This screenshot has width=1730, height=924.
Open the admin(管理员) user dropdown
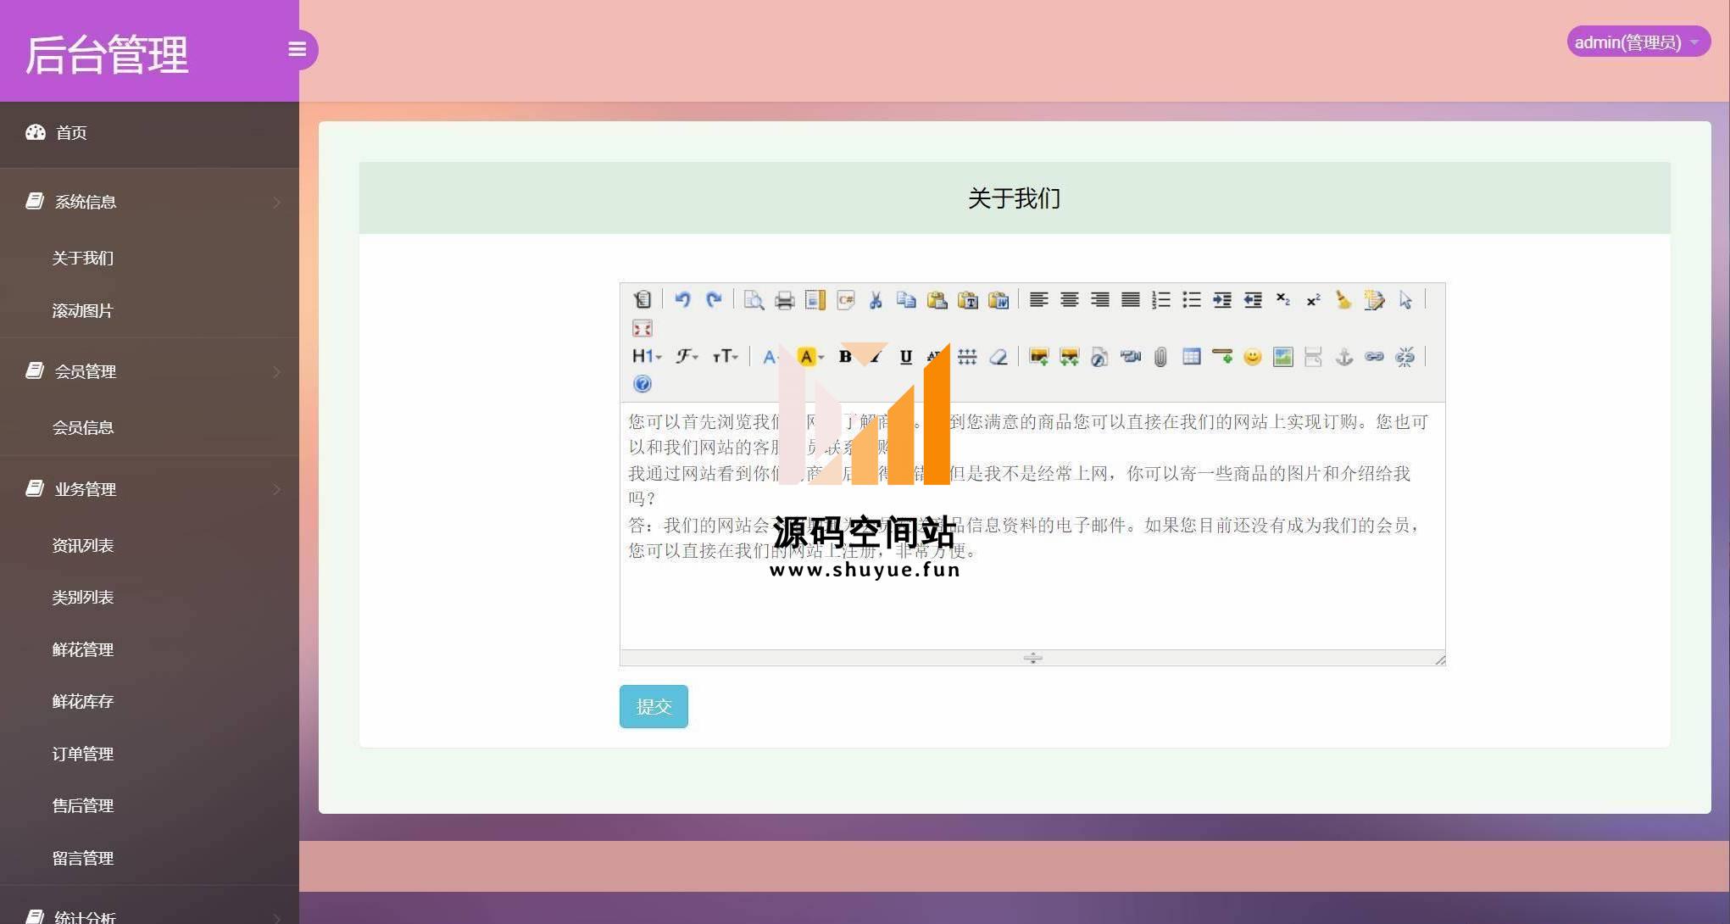(x=1638, y=42)
